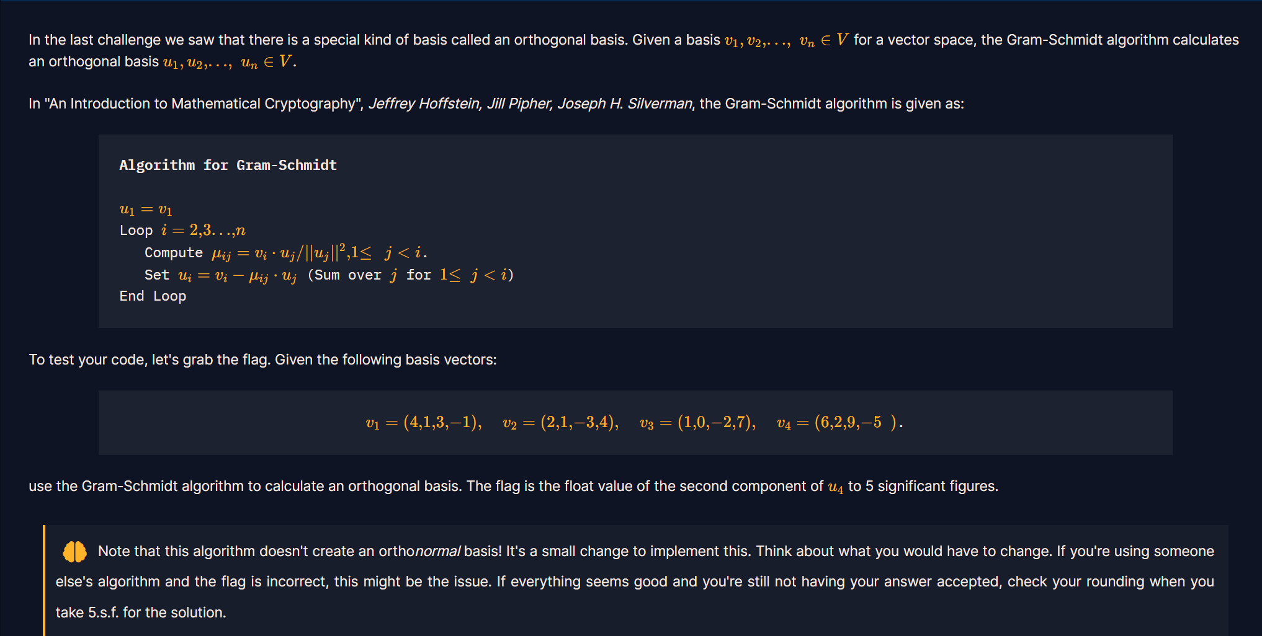Click the italic "normal" in the note
The height and width of the screenshot is (636, 1262).
[x=437, y=551]
